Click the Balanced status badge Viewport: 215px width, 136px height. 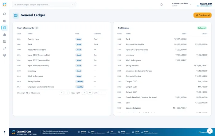(202, 28)
